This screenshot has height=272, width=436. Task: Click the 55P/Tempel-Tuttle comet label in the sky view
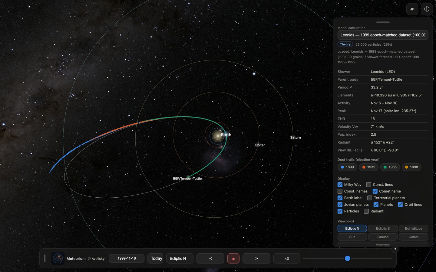[x=187, y=179]
